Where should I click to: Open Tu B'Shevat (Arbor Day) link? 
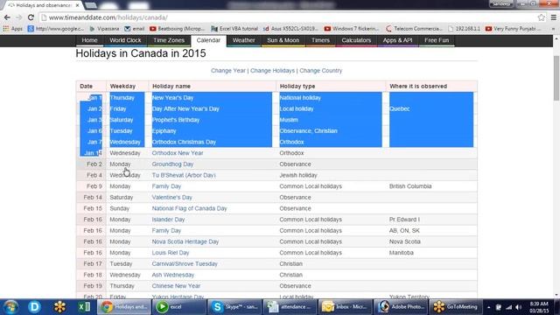click(184, 175)
